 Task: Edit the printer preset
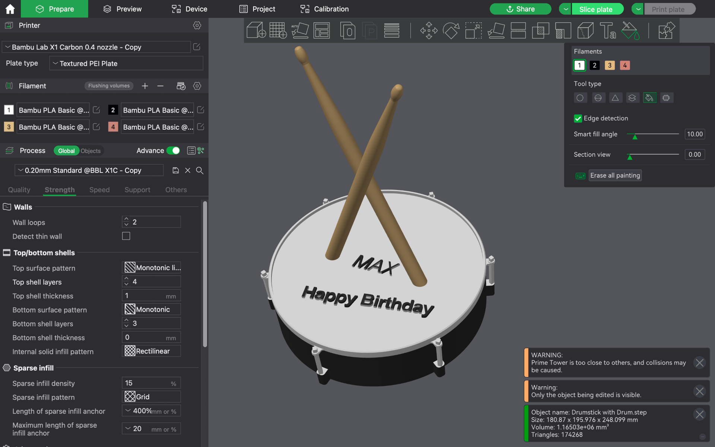coord(197,47)
